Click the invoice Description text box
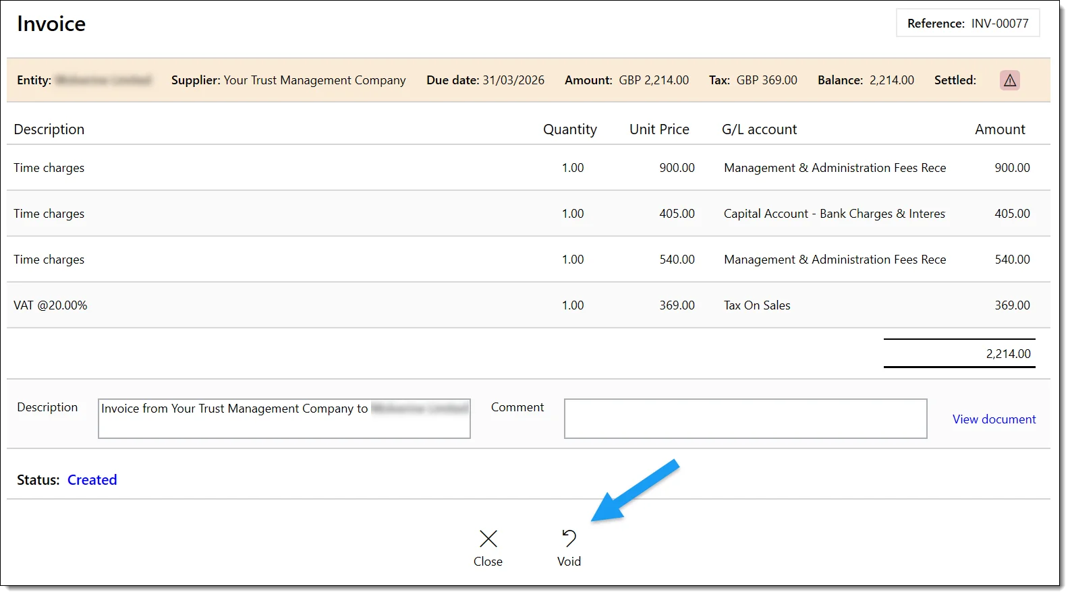This screenshot has height=596, width=1070. coord(284,419)
